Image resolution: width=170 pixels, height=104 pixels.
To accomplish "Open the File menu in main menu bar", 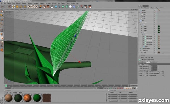I will tap(1, 3).
